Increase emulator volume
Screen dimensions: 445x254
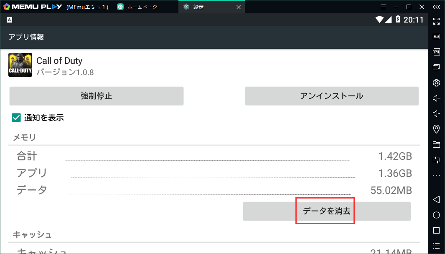(436, 98)
